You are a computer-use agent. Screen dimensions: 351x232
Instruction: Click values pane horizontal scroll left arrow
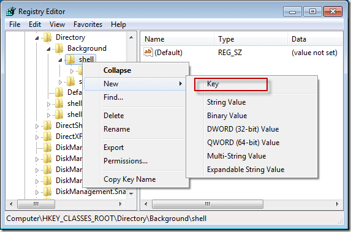click(146, 204)
